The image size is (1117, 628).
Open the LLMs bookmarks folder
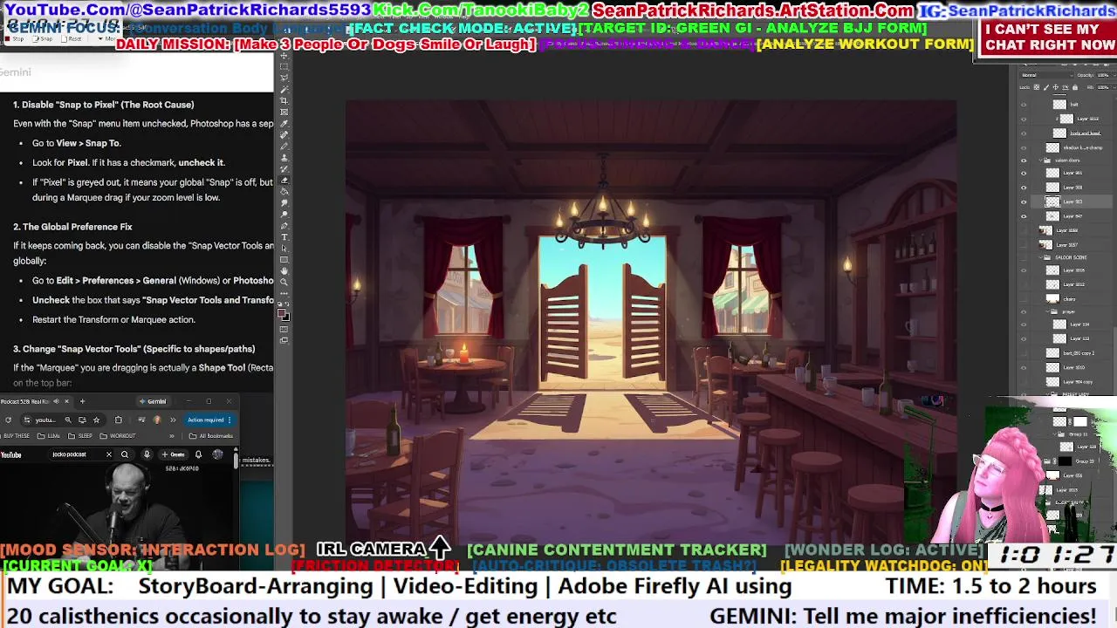[x=49, y=436]
